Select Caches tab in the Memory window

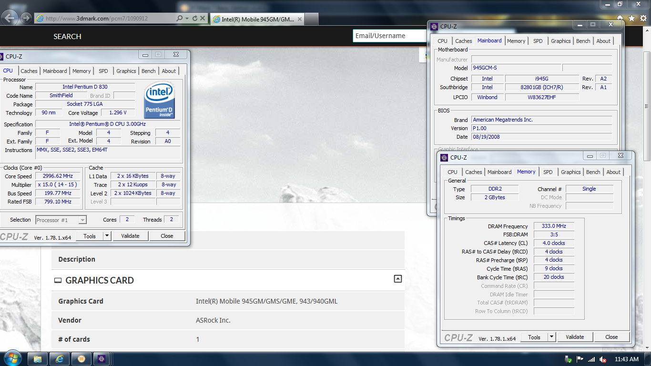pos(474,172)
